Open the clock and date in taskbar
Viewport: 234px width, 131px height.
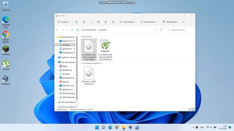click(223, 127)
